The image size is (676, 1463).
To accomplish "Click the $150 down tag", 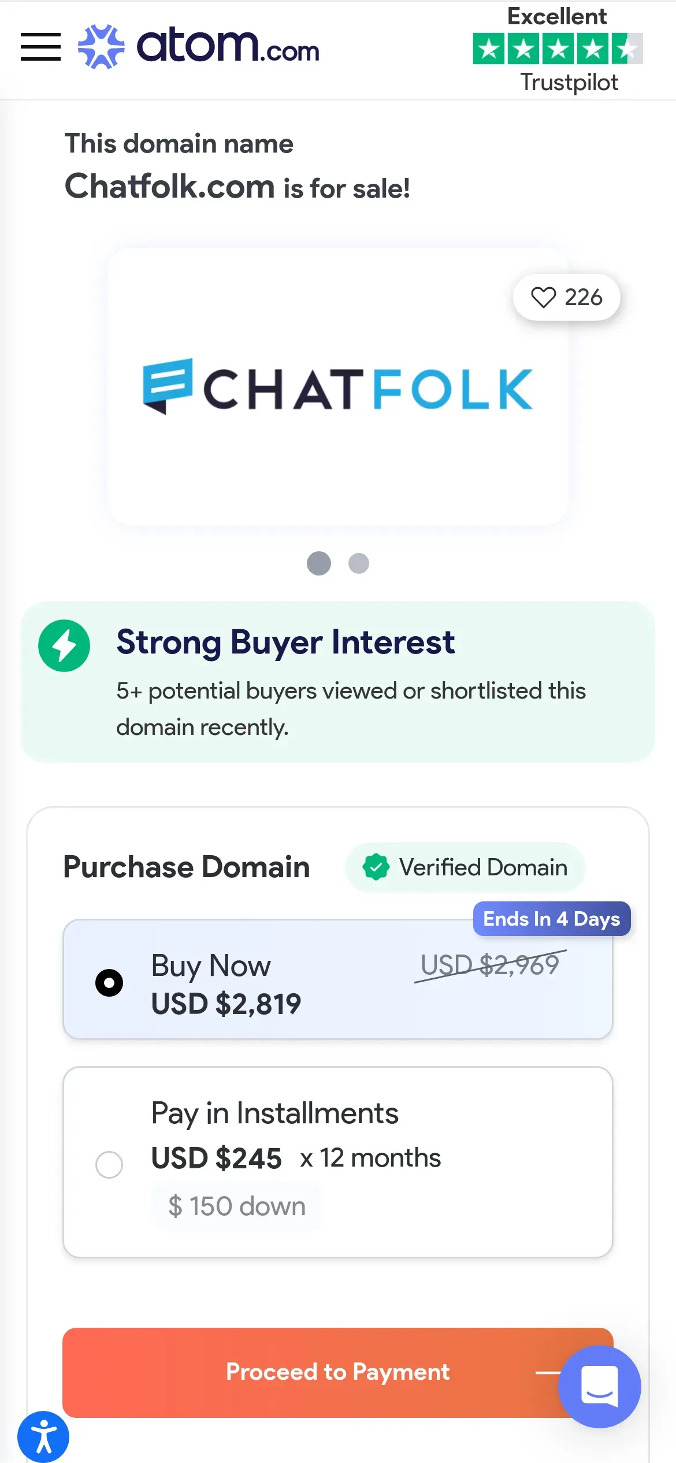I will pos(237,1206).
